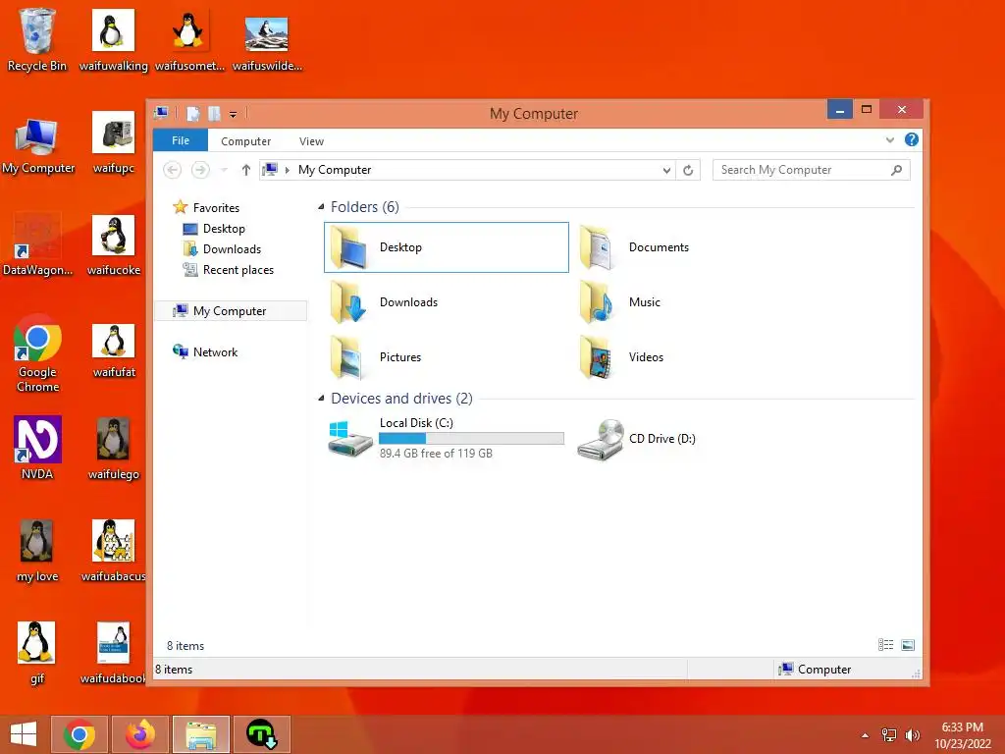The height and width of the screenshot is (754, 1005).
Task: Click Local Disk (C:) usage bar
Action: coord(471,439)
